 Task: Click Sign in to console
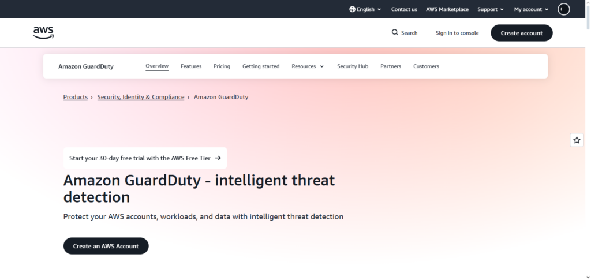pos(457,33)
